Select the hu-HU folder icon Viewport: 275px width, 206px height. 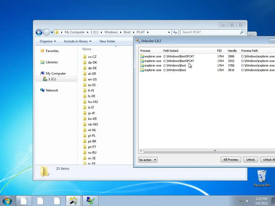coord(85,102)
